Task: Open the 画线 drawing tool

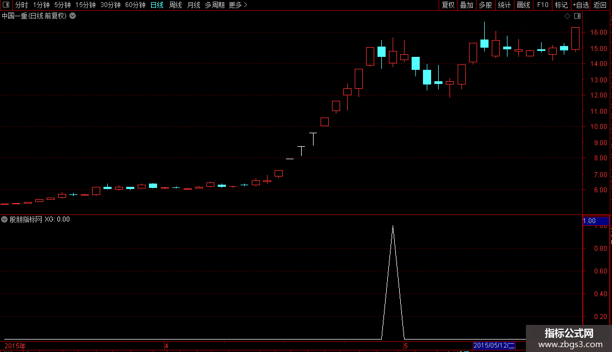Action: (x=523, y=5)
